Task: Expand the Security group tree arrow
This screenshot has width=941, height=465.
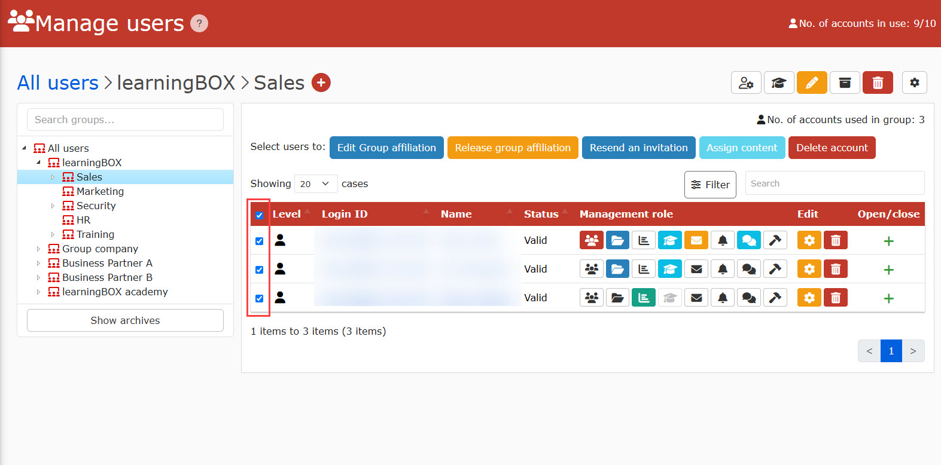Action: pos(53,206)
